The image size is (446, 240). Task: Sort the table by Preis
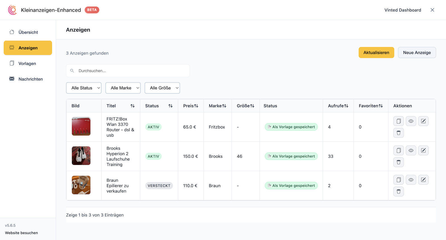(196, 106)
